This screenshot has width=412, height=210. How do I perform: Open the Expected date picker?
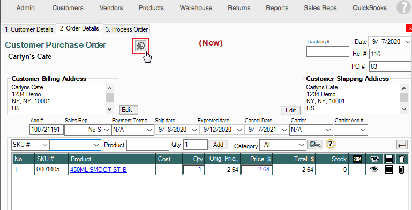coord(239,130)
